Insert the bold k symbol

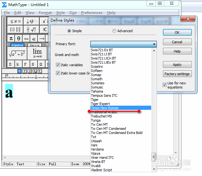coord(18,64)
